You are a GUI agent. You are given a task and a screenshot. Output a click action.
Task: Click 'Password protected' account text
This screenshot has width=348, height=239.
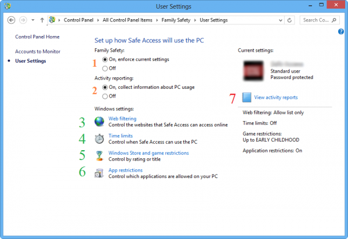tap(292, 77)
